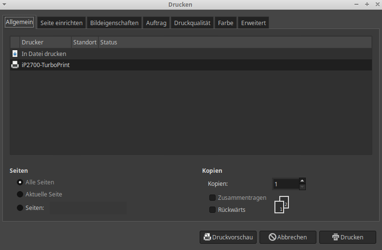Decrease copies with the down arrow
Screen dimensions: 382x250
[x=302, y=187]
